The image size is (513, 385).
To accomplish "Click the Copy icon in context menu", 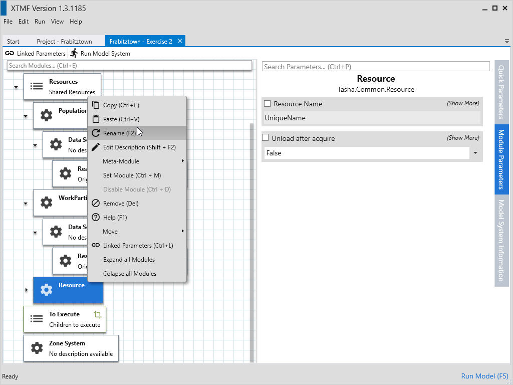I will coord(96,105).
